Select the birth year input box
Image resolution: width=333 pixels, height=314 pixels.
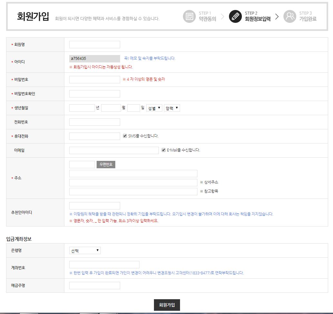(82, 108)
